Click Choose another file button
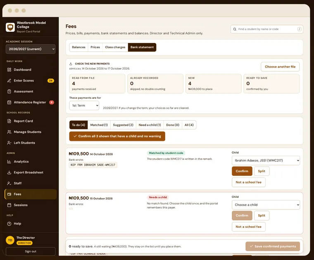314x260 pixels. point(280,67)
